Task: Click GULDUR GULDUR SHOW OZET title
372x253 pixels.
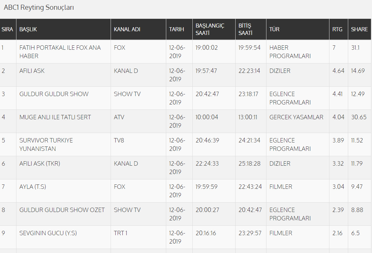Action: coord(62,210)
